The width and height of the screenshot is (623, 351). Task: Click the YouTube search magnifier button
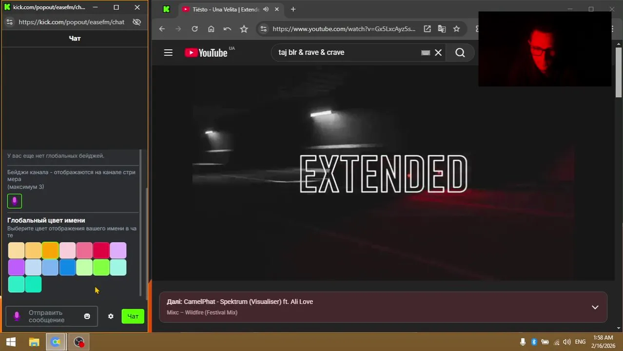pos(460,53)
